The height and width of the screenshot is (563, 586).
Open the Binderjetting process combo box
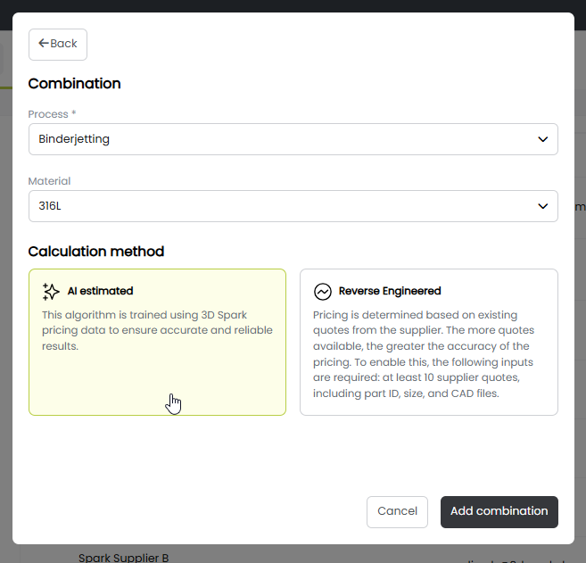pos(285,139)
